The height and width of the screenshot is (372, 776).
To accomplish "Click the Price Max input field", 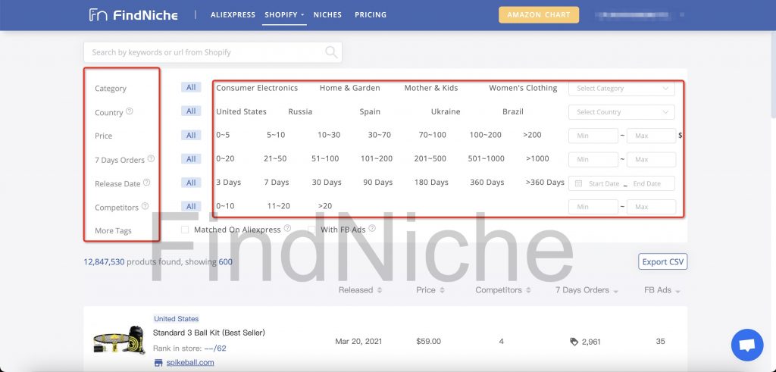I will coord(651,136).
